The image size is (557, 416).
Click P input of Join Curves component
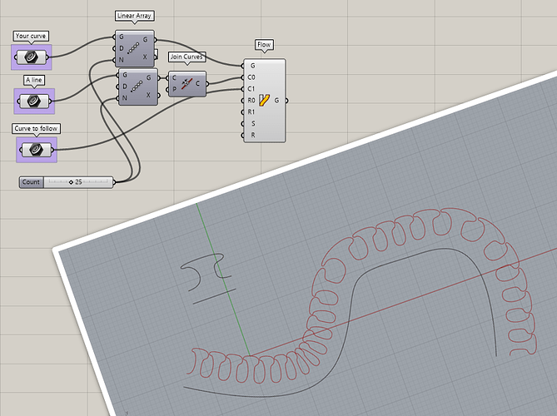click(174, 90)
